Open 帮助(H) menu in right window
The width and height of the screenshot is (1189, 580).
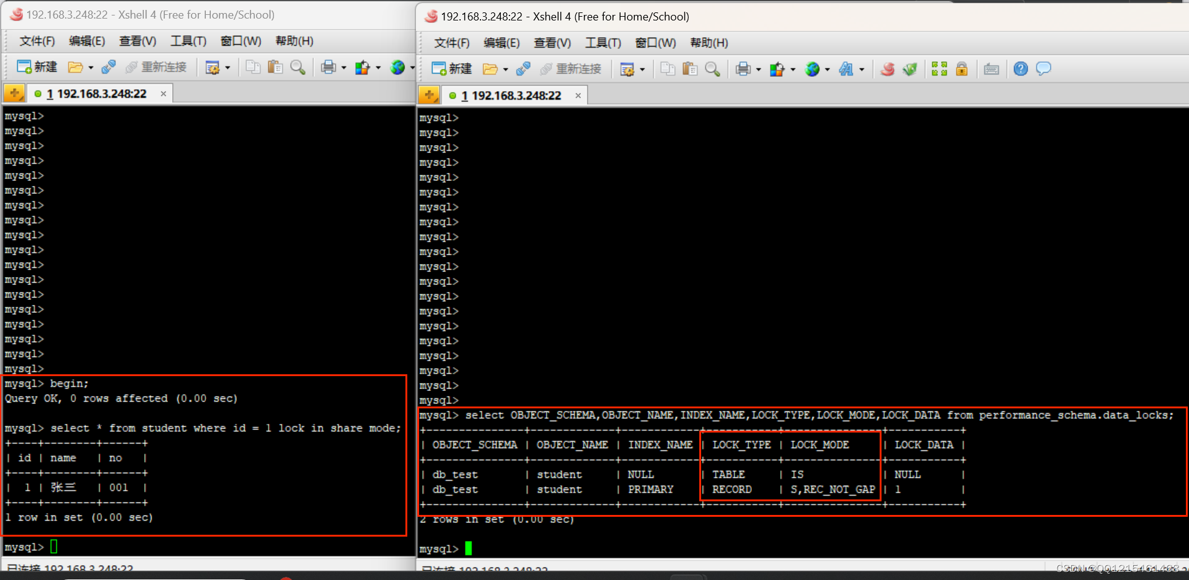click(709, 43)
